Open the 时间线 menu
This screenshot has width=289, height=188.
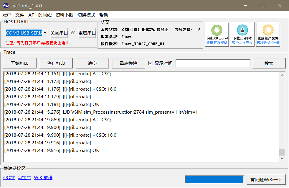45,15
